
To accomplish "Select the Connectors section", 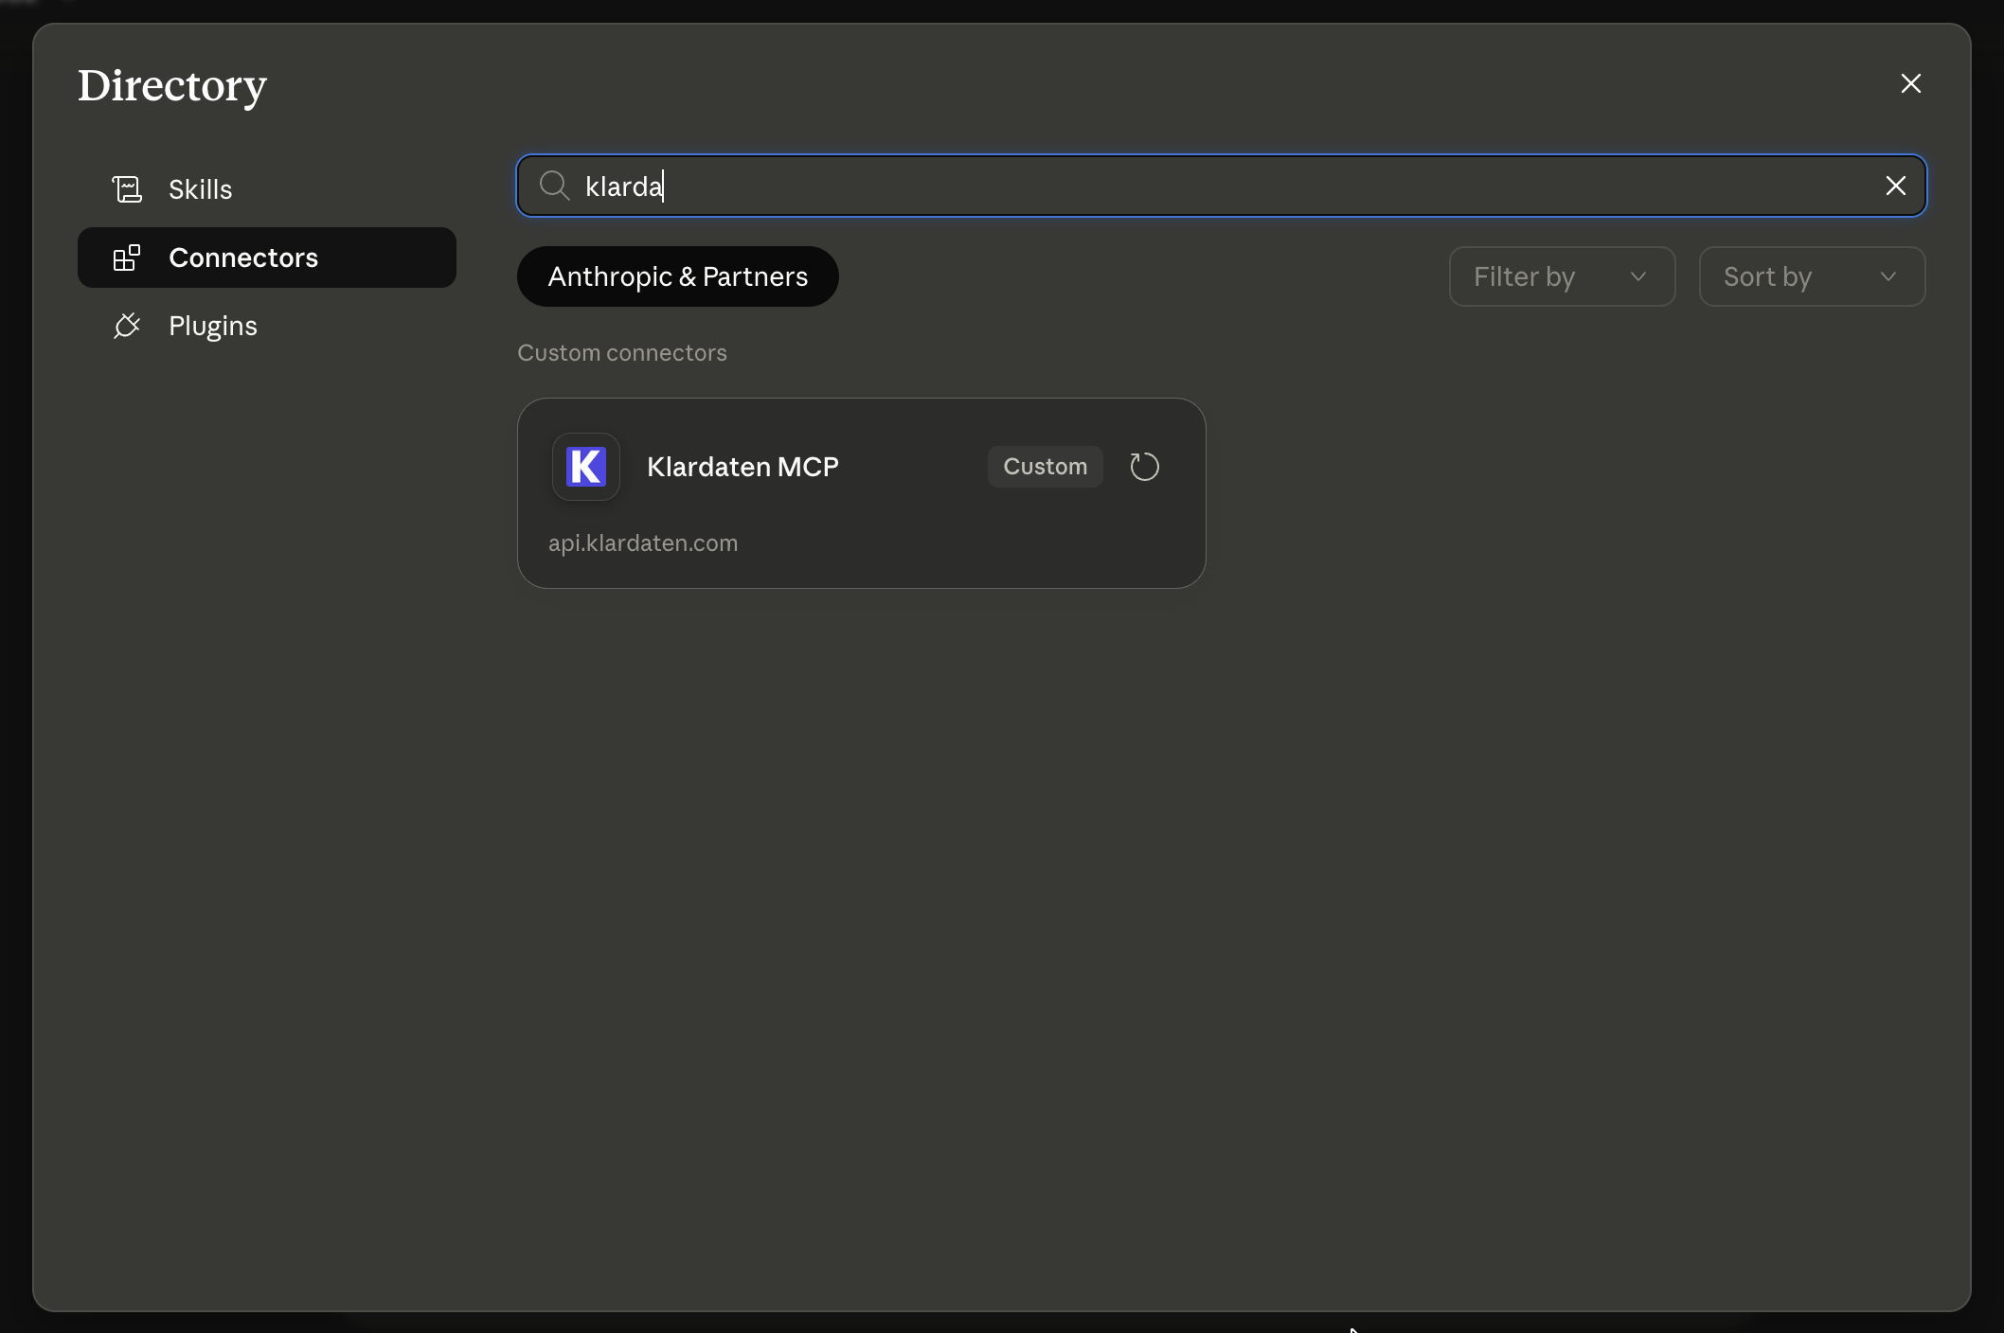I will tap(267, 258).
